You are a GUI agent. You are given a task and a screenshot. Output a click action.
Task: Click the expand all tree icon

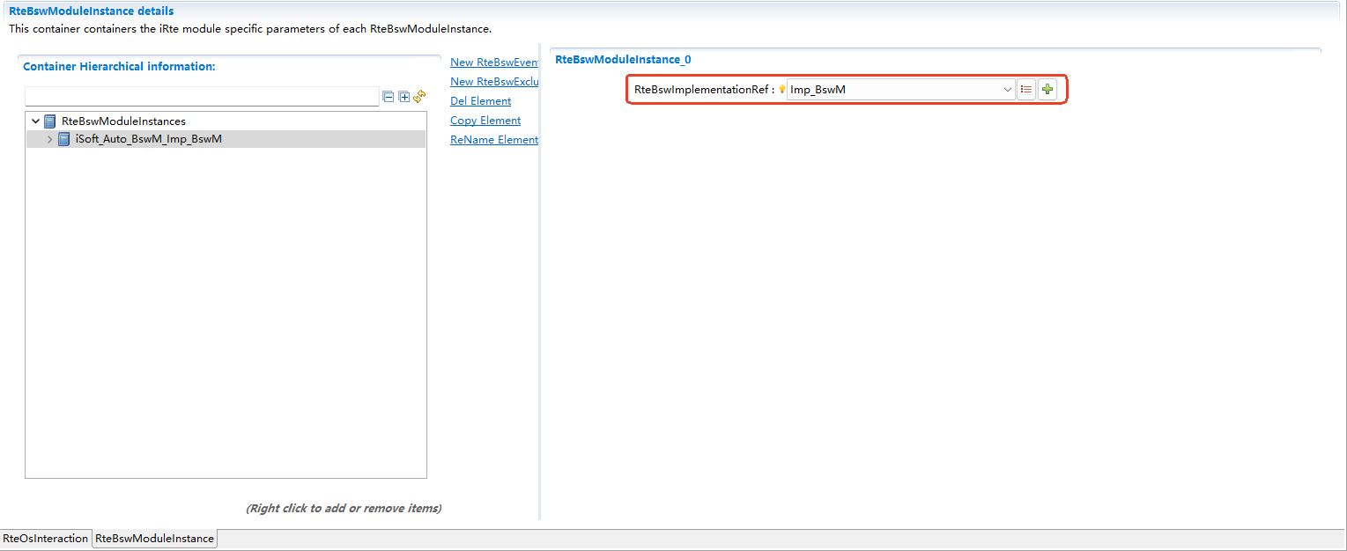(x=404, y=97)
